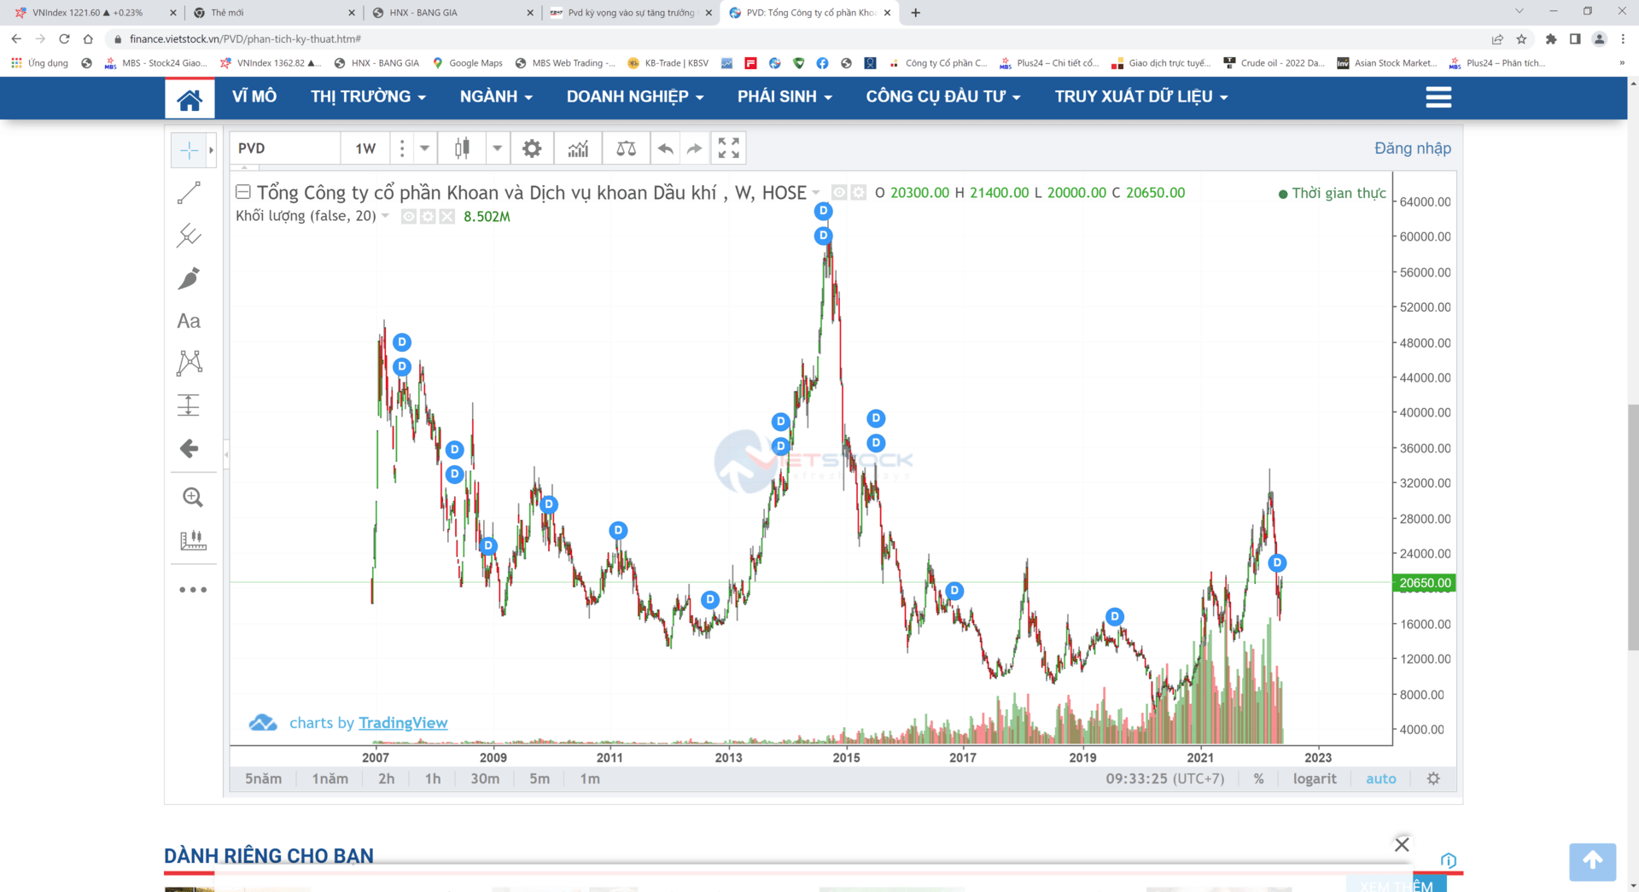Screen dimensions: 1639x892
Task: Open the Vietstock home icon
Action: (x=190, y=98)
